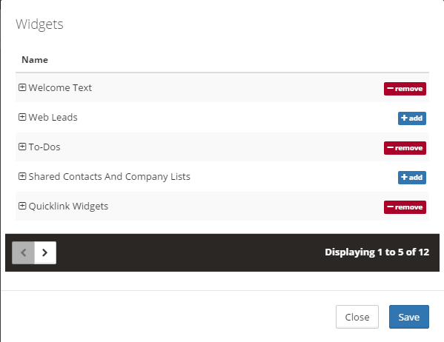Select the To-Dos row label

point(44,147)
